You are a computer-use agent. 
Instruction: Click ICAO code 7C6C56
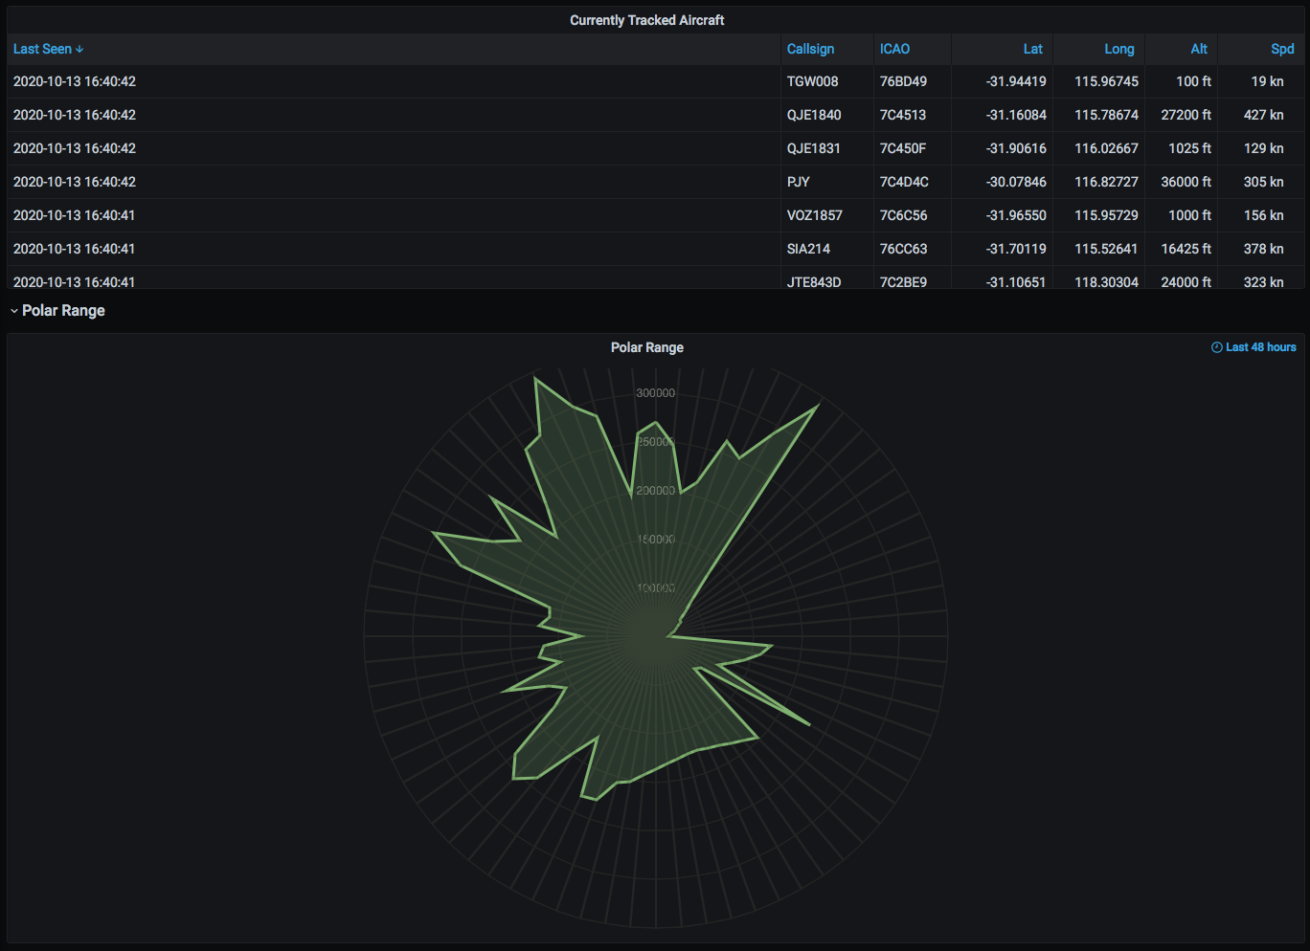tap(903, 215)
